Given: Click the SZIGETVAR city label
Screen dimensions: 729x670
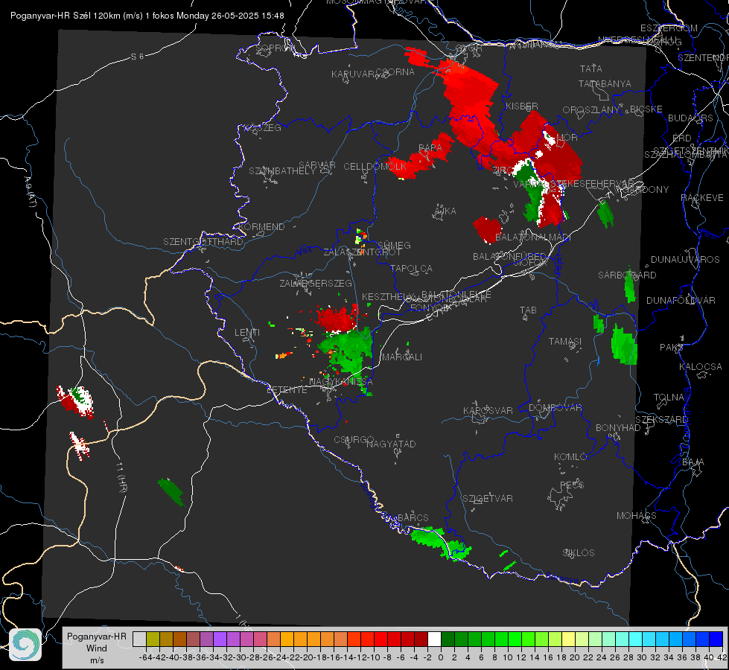Looking at the screenshot, I should tap(488, 499).
